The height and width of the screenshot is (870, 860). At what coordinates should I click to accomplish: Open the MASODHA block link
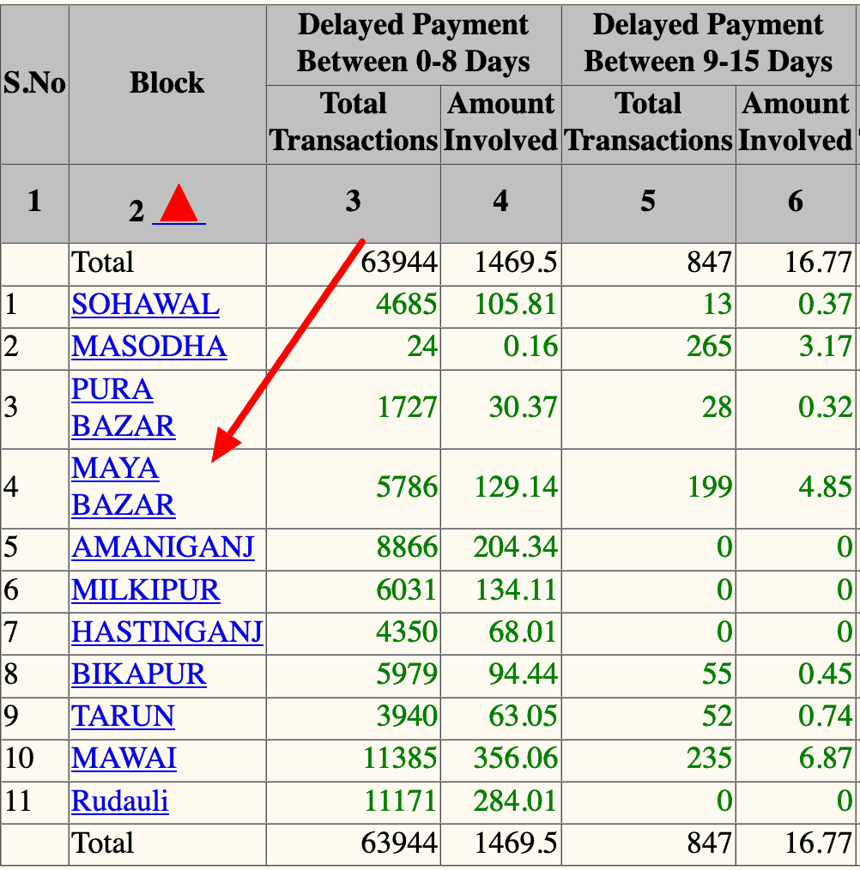(x=148, y=347)
